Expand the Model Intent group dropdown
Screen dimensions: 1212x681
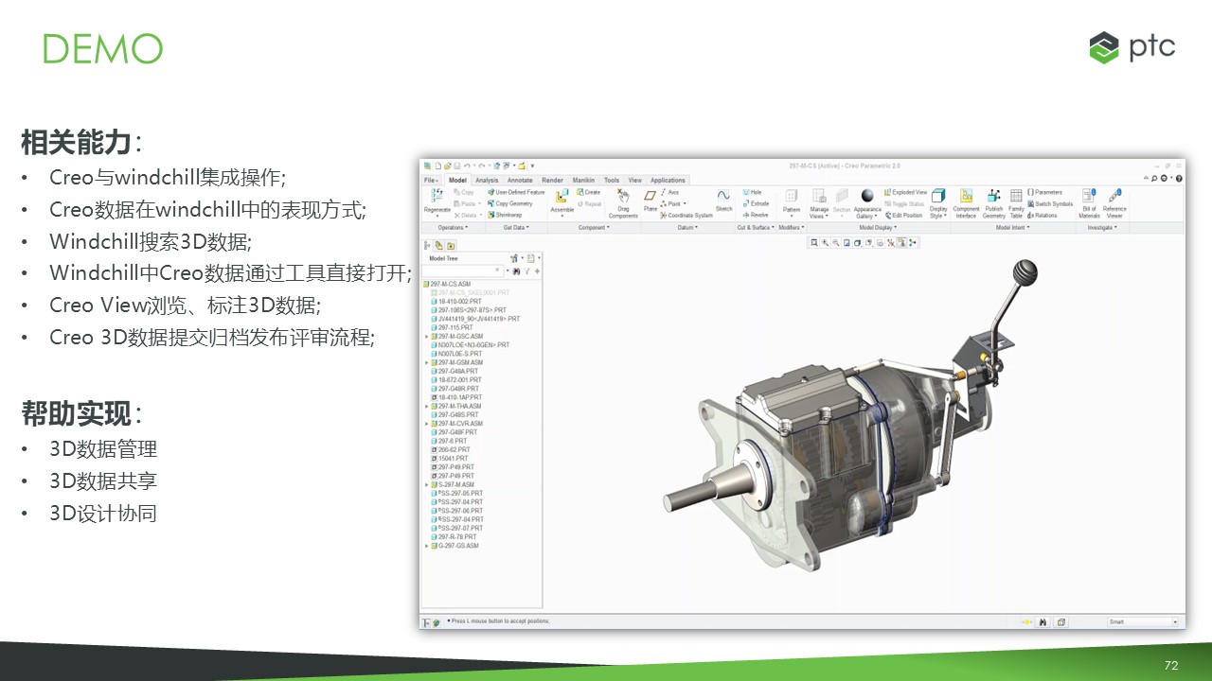coord(1012,227)
